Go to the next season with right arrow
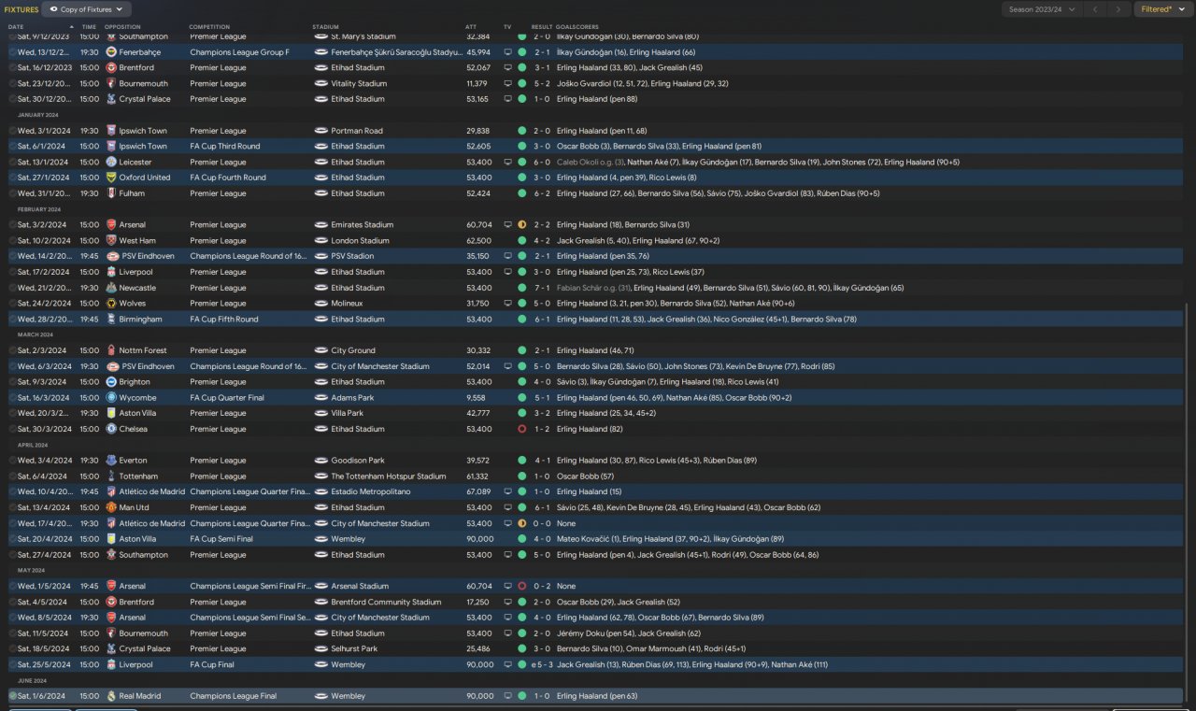1196x711 pixels. (1118, 9)
